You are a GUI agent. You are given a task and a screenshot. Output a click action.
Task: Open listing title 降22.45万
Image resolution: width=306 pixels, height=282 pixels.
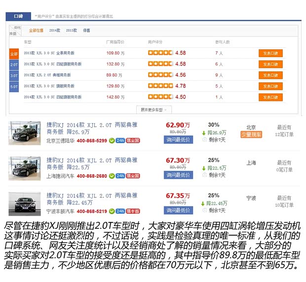[92, 199]
